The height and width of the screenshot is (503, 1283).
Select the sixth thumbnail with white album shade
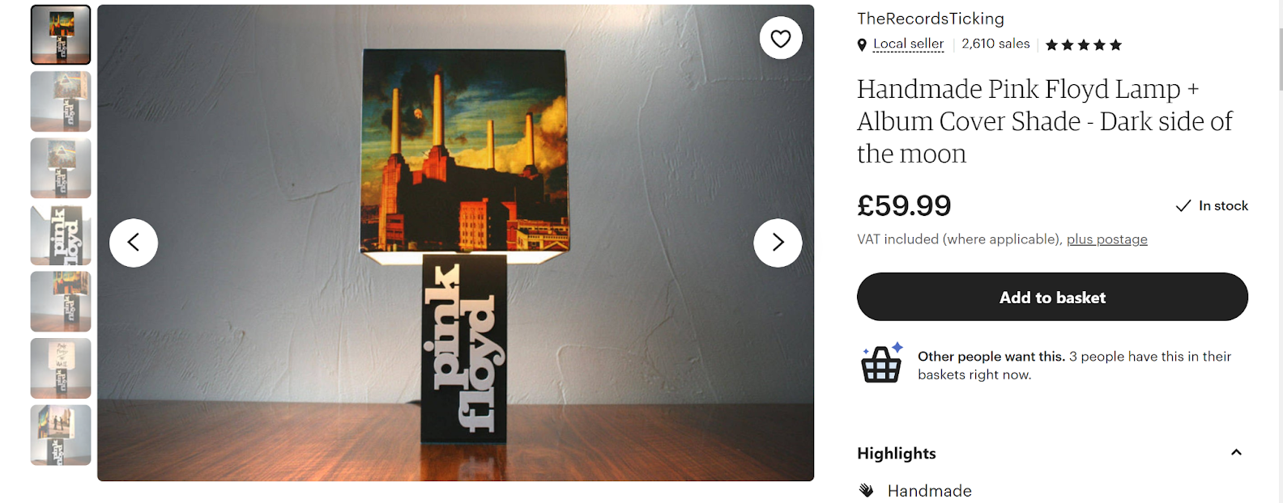(61, 369)
